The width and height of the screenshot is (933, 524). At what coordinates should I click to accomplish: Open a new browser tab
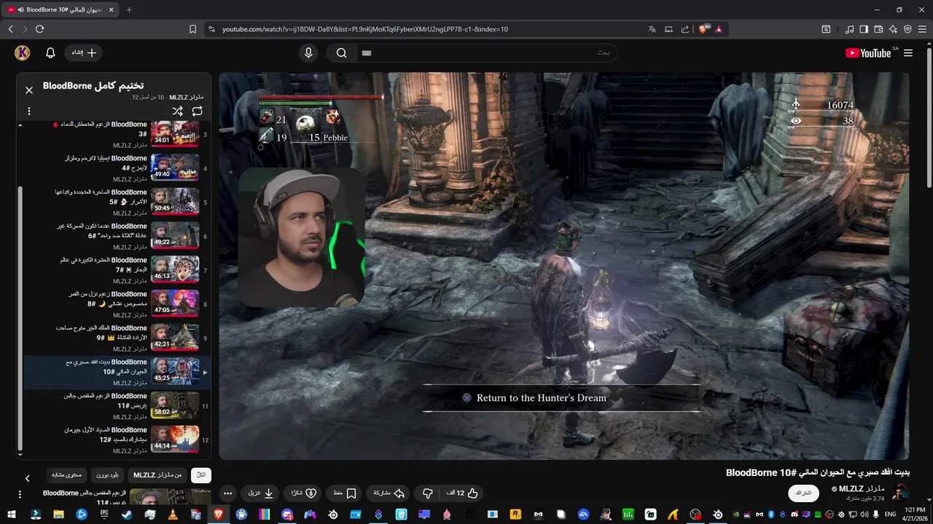(x=129, y=9)
